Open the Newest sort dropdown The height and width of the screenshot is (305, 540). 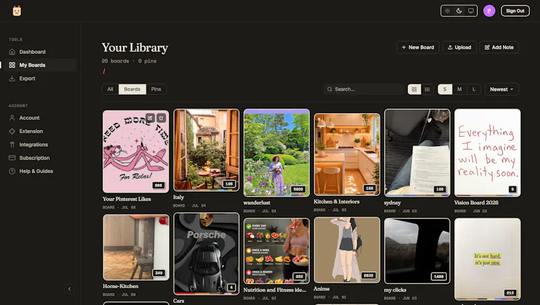[x=502, y=90]
